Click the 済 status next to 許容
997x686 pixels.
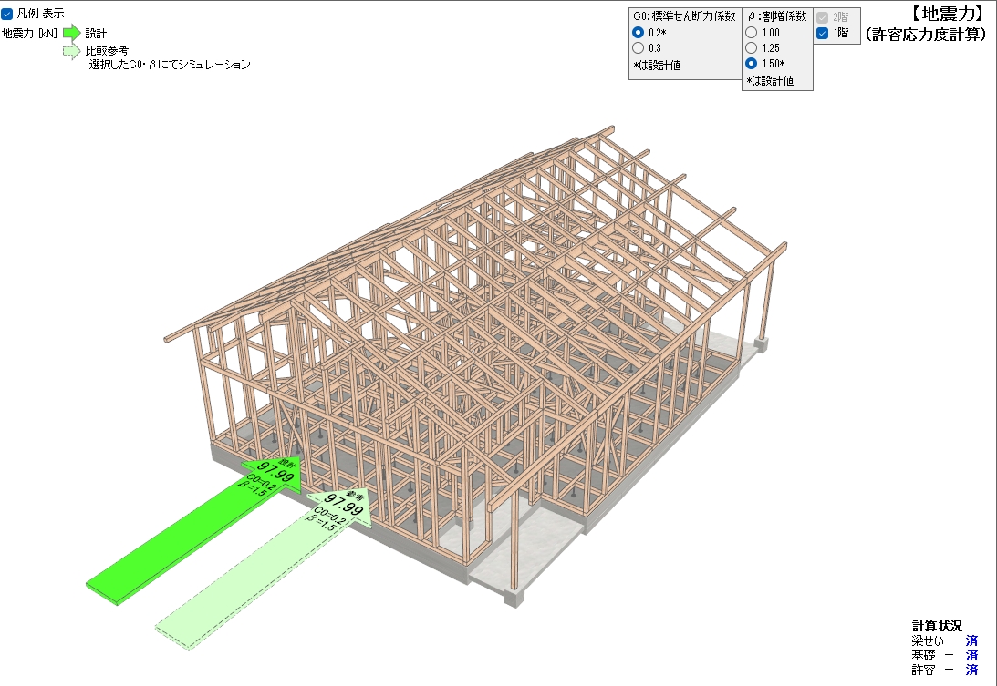tap(971, 670)
